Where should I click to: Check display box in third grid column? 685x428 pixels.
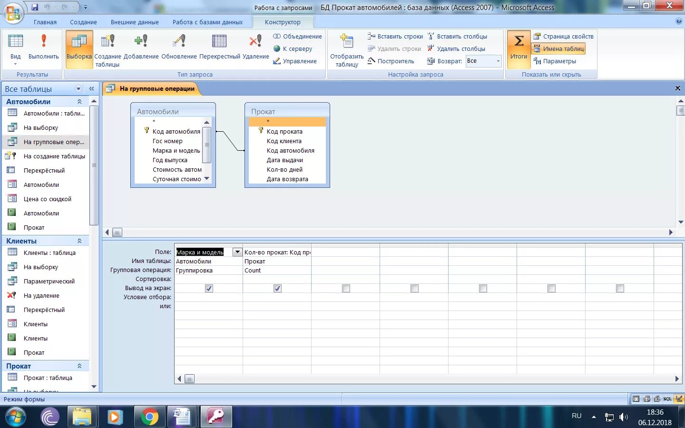pos(346,288)
